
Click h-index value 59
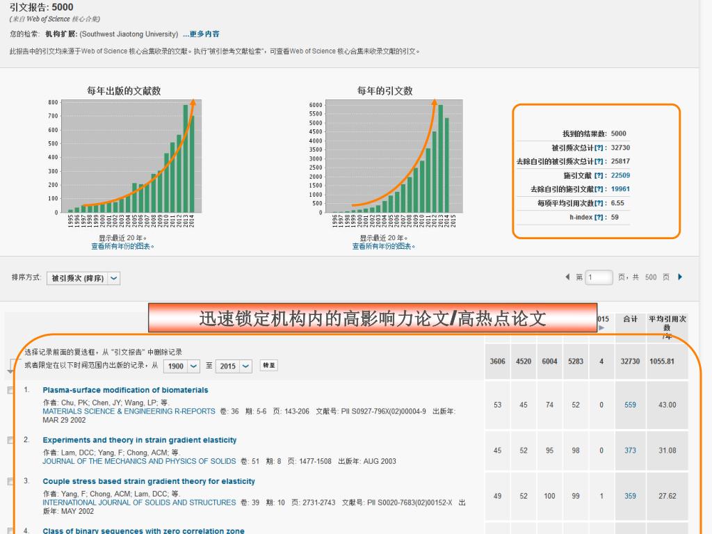pos(615,217)
